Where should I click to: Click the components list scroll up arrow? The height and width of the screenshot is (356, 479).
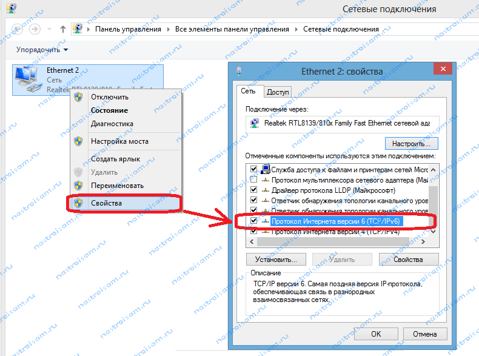[x=434, y=170]
